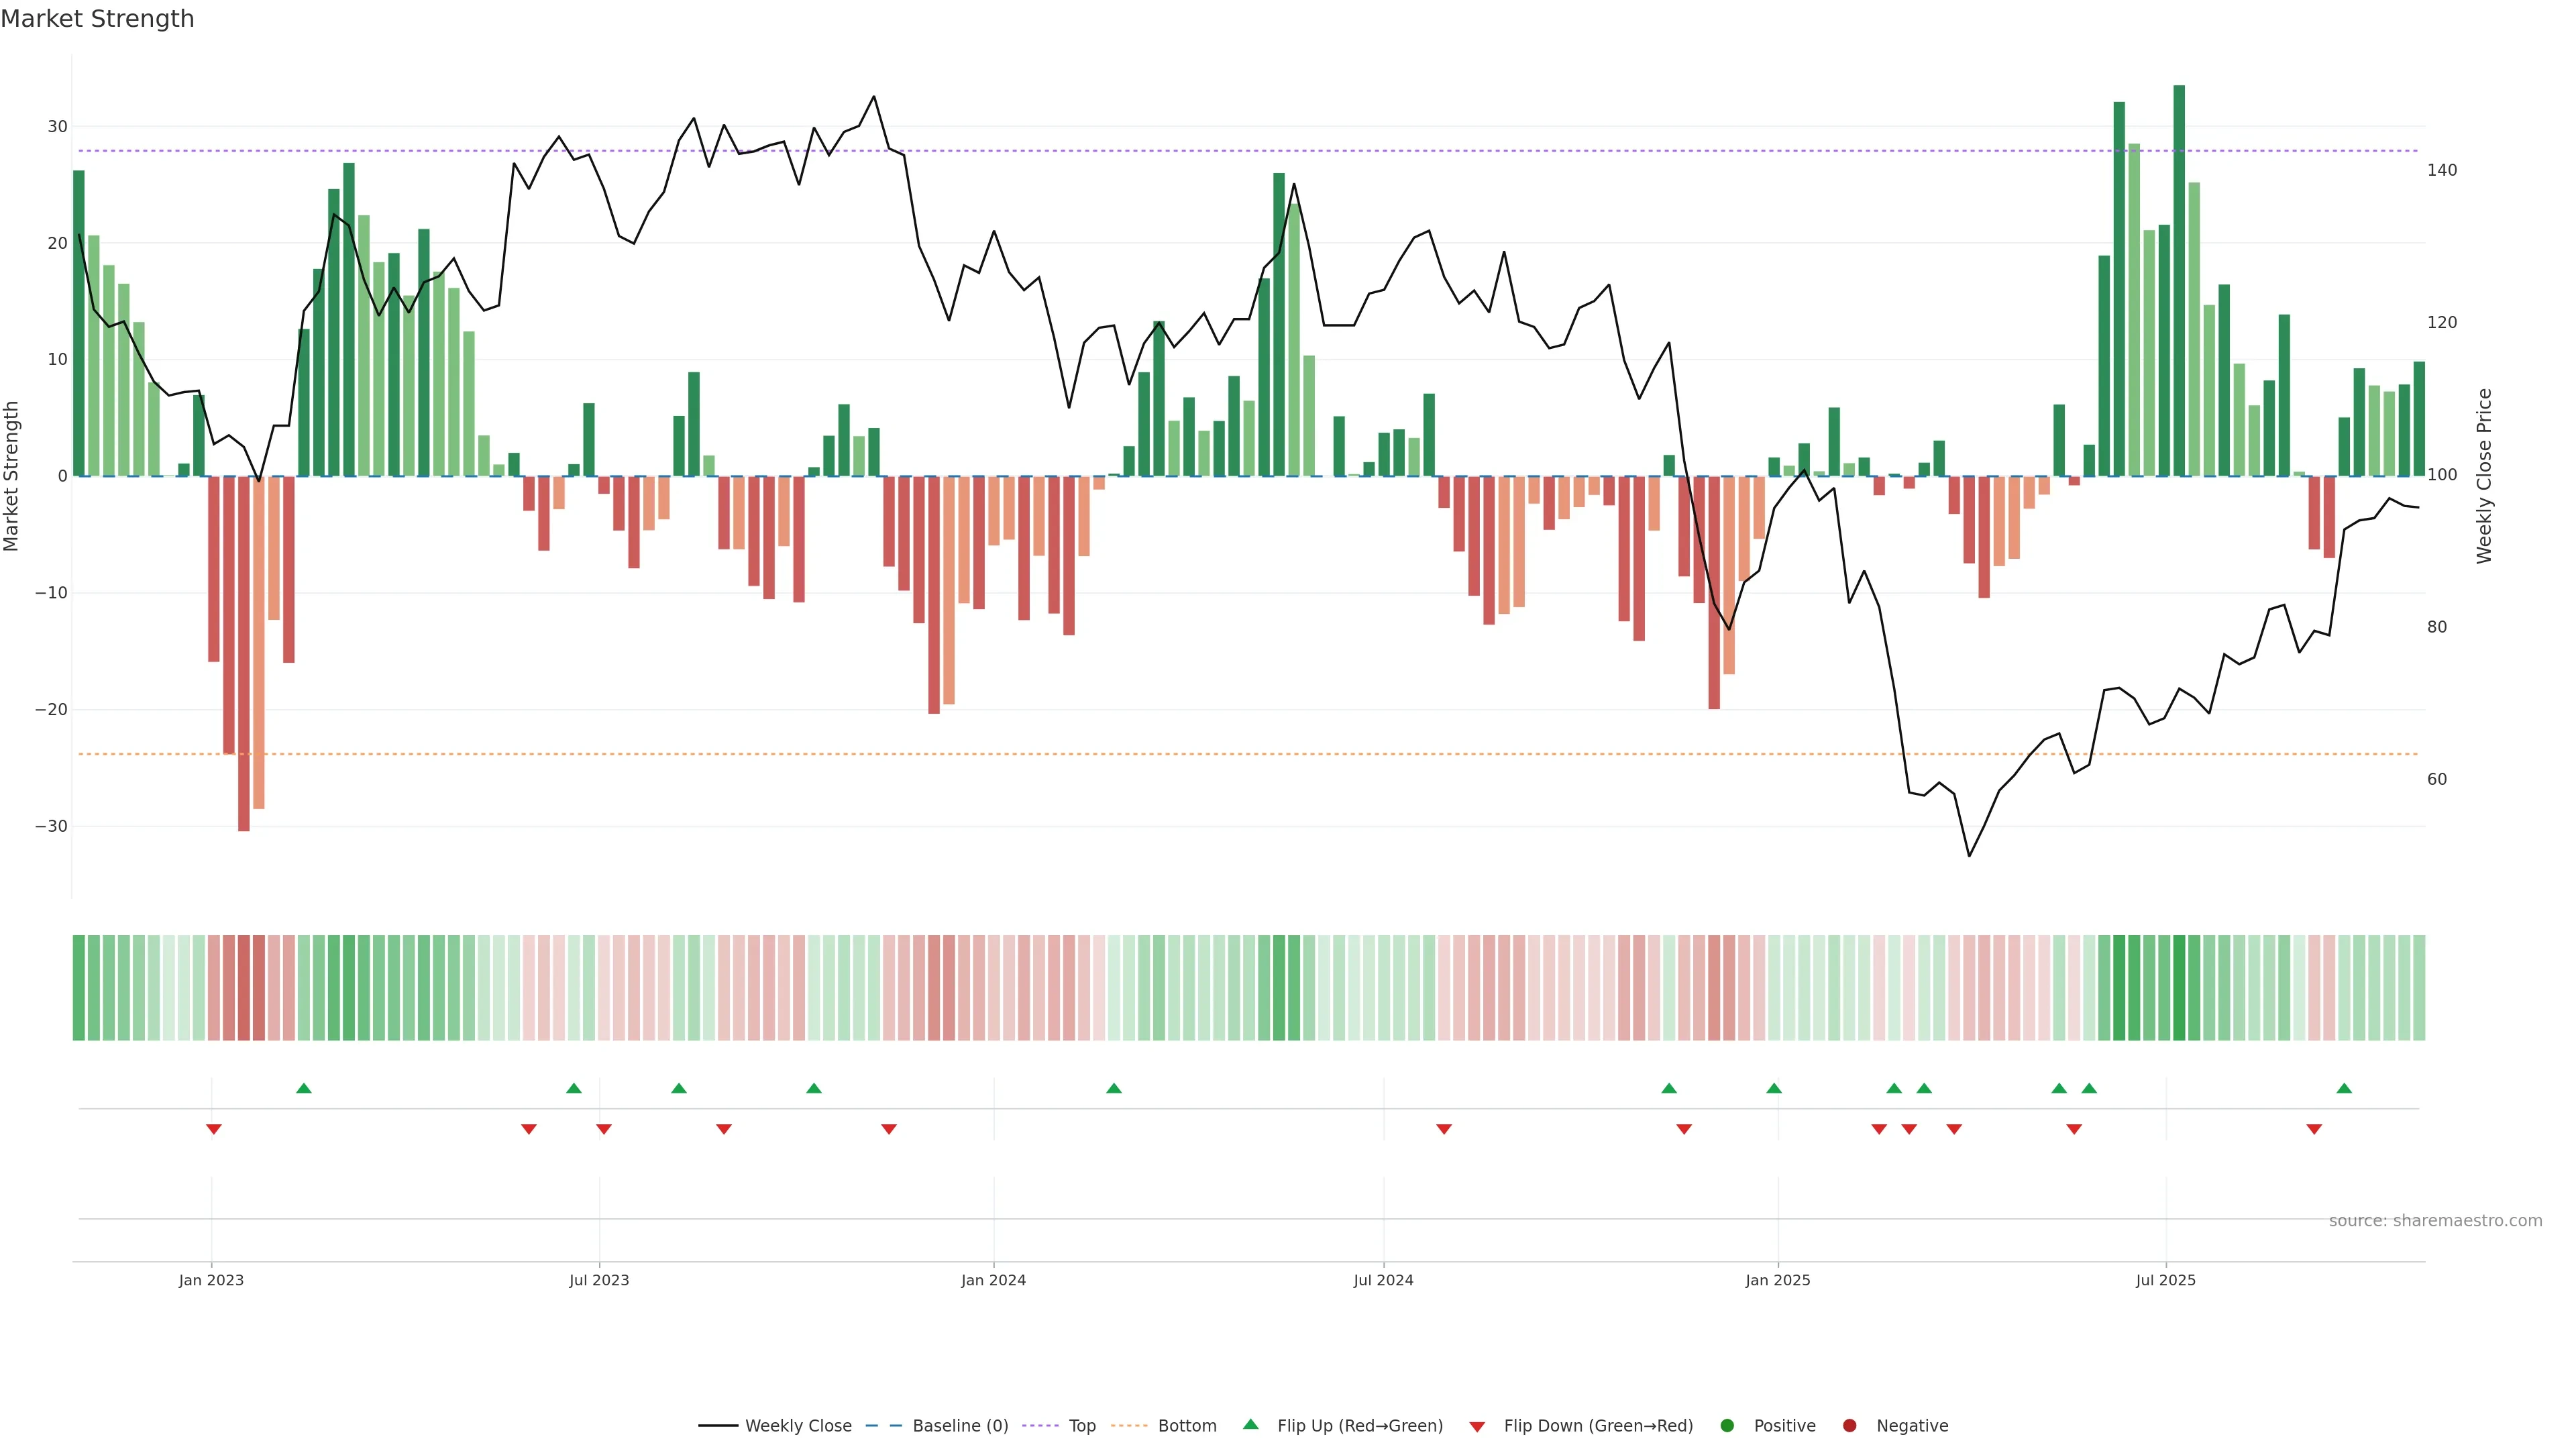The width and height of the screenshot is (2576, 1449).
Task: Click the last Flip Up marker after Jul 2025
Action: 2344,1088
